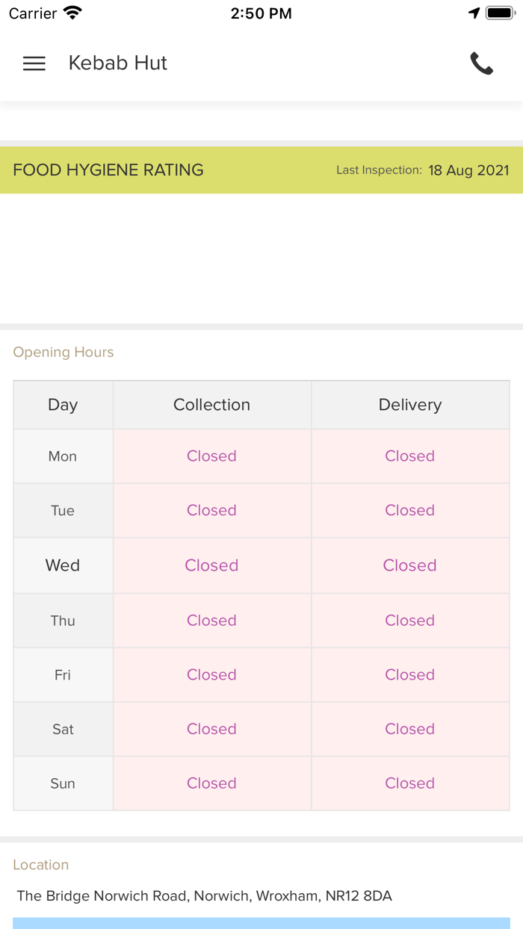This screenshot has width=523, height=929.
Task: Tap the Day column header
Action: (63, 405)
